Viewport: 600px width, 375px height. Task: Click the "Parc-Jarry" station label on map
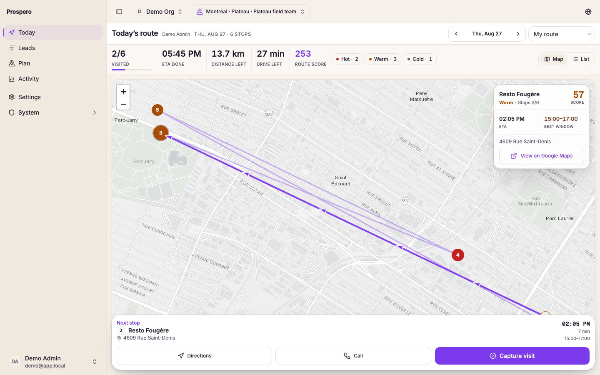click(126, 120)
